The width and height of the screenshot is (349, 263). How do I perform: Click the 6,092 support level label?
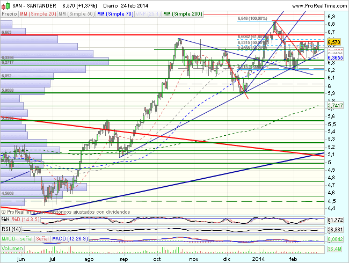pyautogui.click(x=6, y=76)
